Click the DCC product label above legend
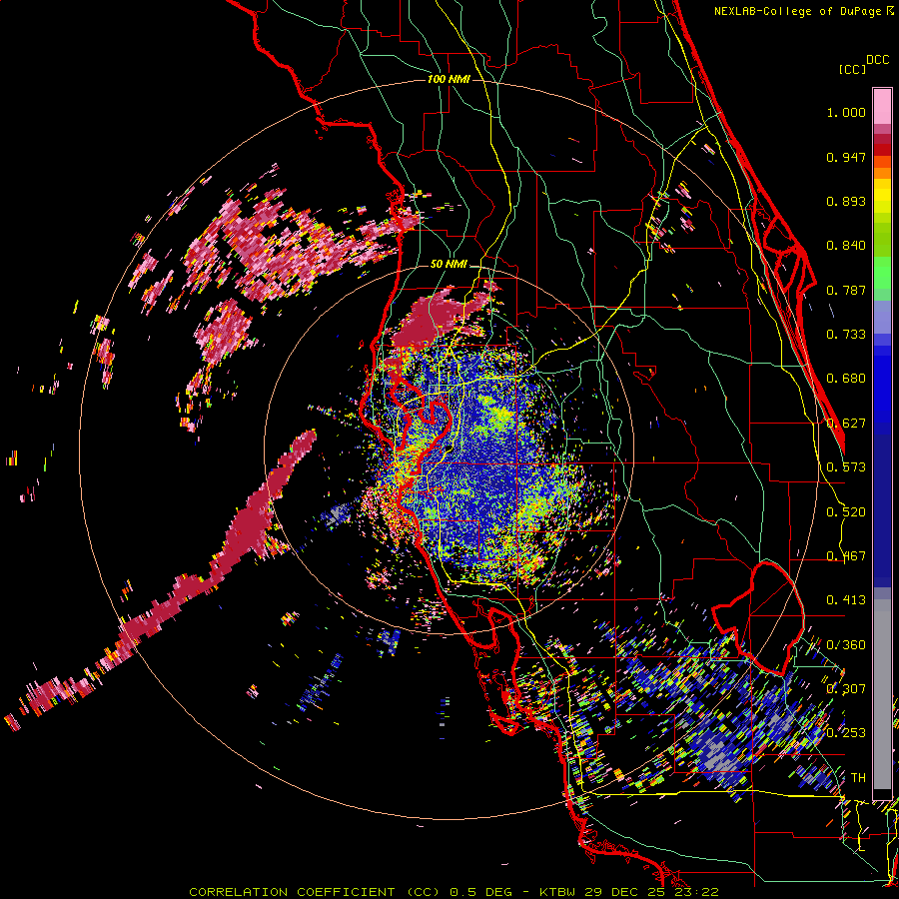The width and height of the screenshot is (899, 899). [x=878, y=60]
